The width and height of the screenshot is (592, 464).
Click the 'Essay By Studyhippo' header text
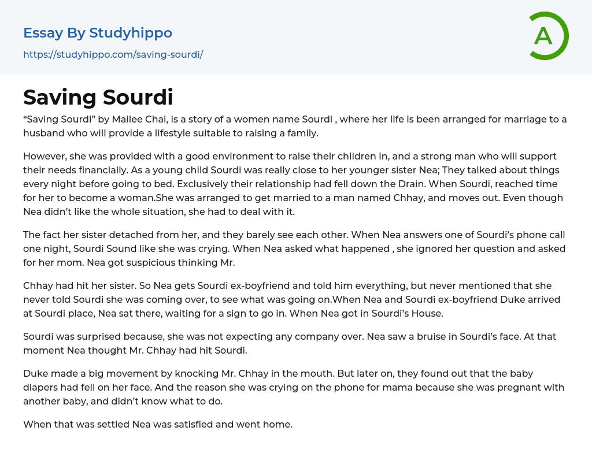pyautogui.click(x=98, y=33)
